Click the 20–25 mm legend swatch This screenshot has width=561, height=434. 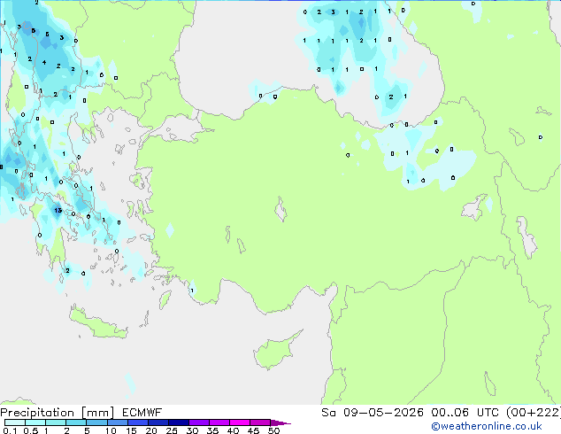click(x=158, y=422)
